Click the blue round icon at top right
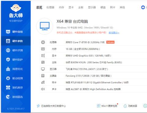 tap(143, 7)
